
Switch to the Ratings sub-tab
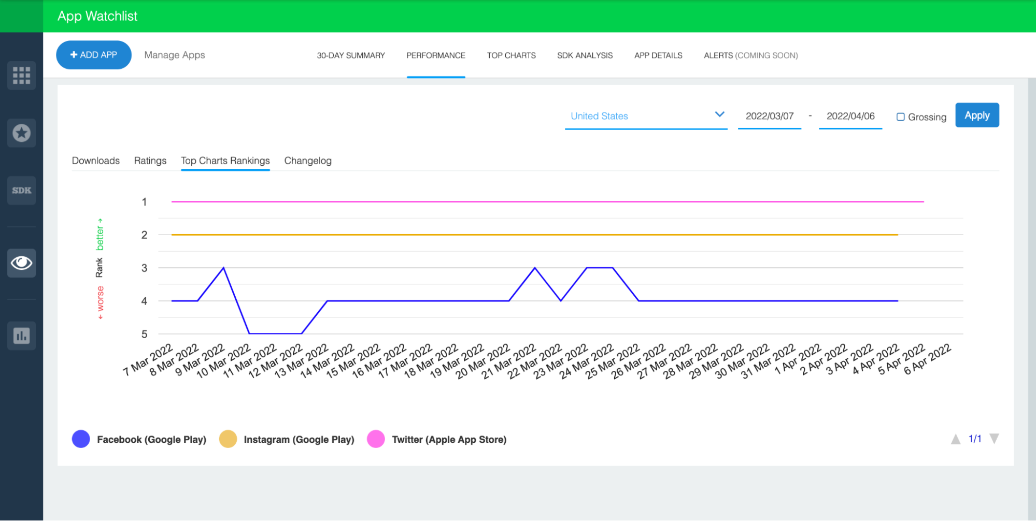point(150,161)
